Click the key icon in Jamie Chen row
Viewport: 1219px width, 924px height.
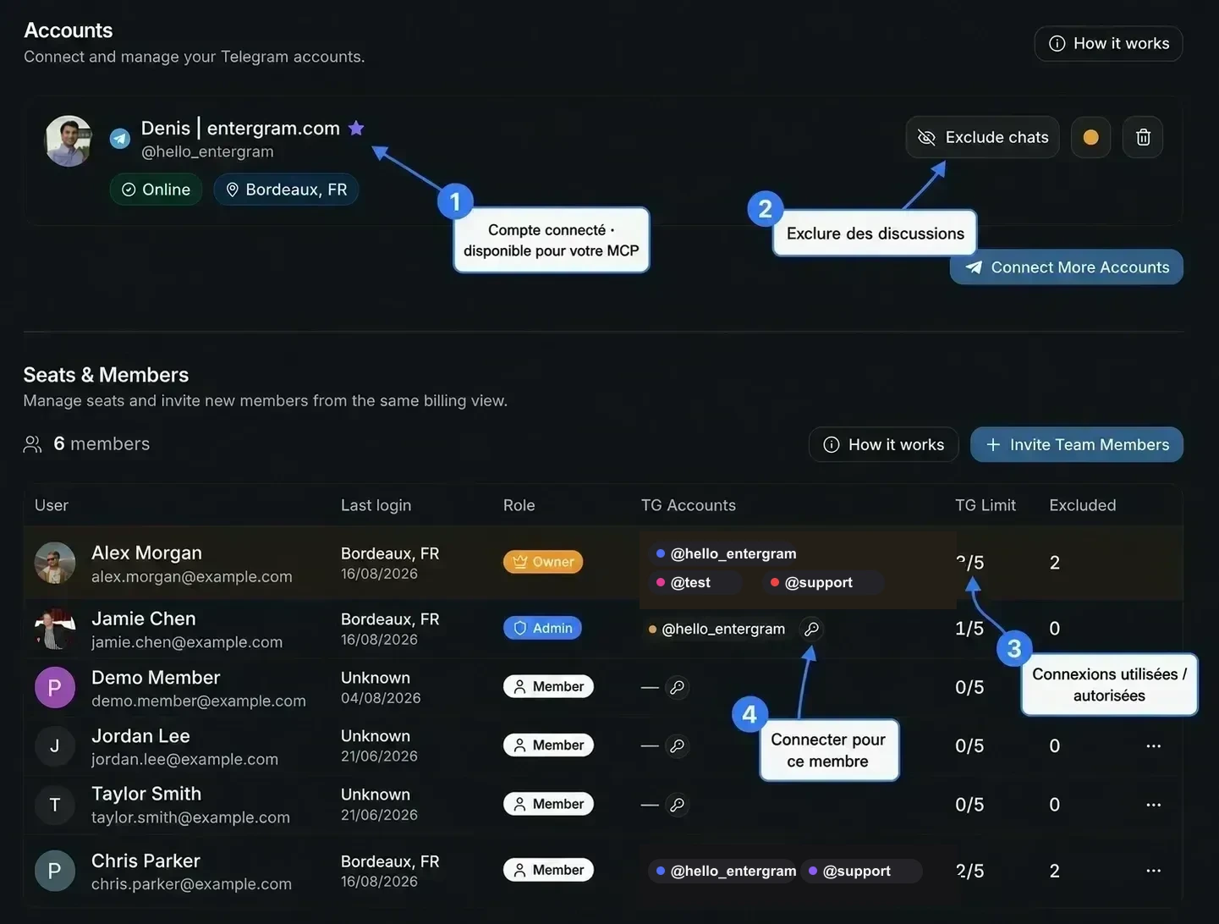pyautogui.click(x=811, y=629)
